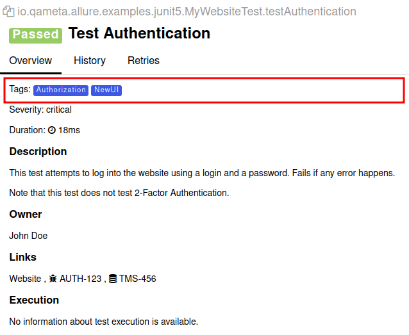
Task: Open the Website link
Action: pyautogui.click(x=26, y=279)
